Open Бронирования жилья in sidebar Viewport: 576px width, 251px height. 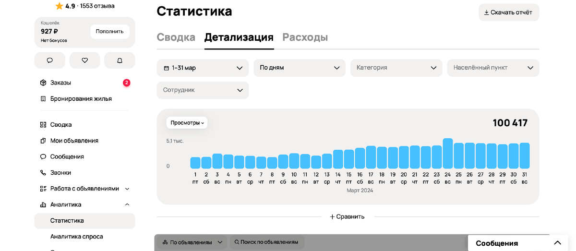click(81, 98)
